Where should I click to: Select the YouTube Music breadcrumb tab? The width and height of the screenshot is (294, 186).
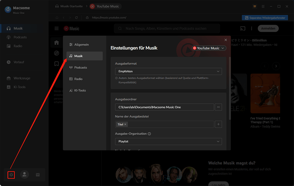pos(106,7)
